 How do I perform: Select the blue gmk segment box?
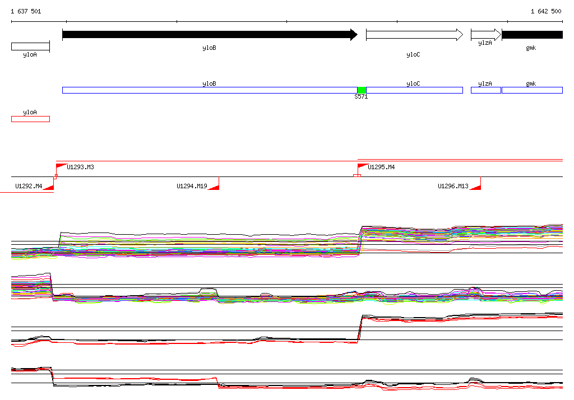(532, 90)
